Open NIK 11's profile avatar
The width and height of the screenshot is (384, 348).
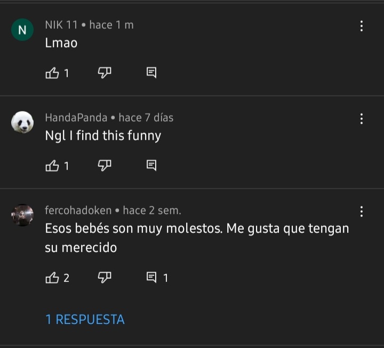pyautogui.click(x=22, y=30)
